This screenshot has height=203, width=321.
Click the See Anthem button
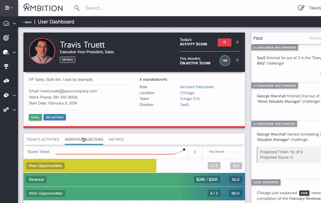[x=55, y=118]
